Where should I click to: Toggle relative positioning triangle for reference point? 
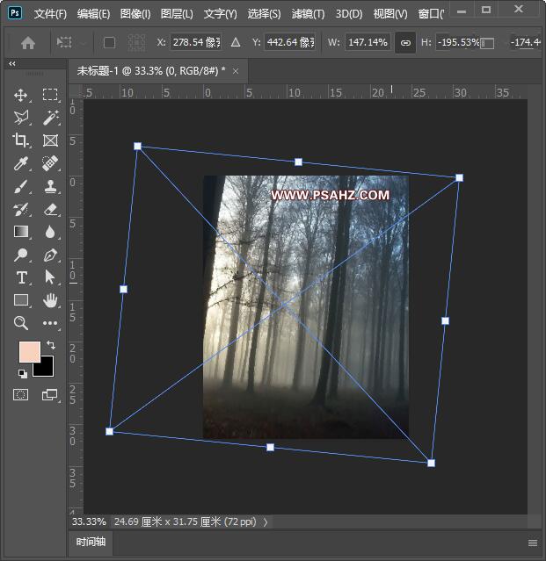coord(236,42)
